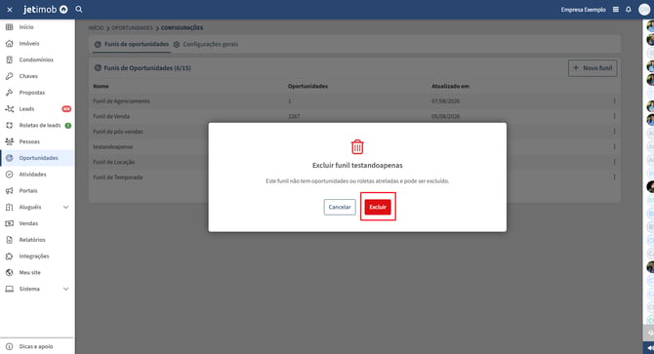
Task: Open row menu for testandoapenas
Action: click(614, 146)
